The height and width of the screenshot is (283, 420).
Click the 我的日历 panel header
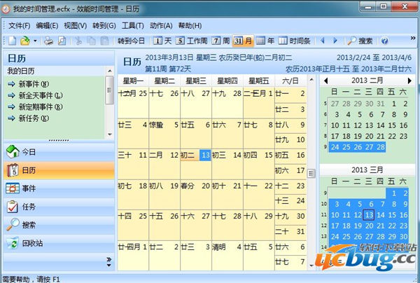55,71
